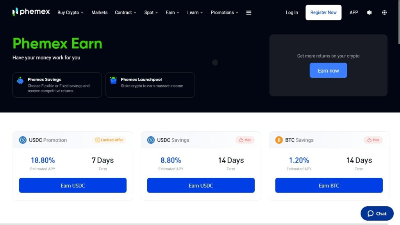Click the Phemex Earn heading
Viewport: 400px width, 225px height.
coord(57,43)
